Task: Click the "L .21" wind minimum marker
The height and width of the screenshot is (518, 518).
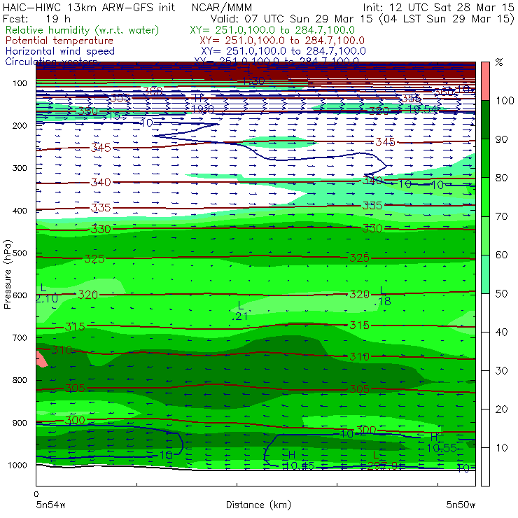Action: [x=240, y=311]
